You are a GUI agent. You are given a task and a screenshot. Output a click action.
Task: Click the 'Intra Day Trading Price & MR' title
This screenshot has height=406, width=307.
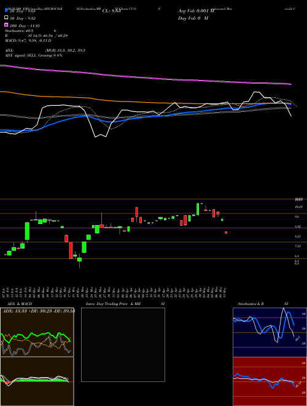point(113,304)
